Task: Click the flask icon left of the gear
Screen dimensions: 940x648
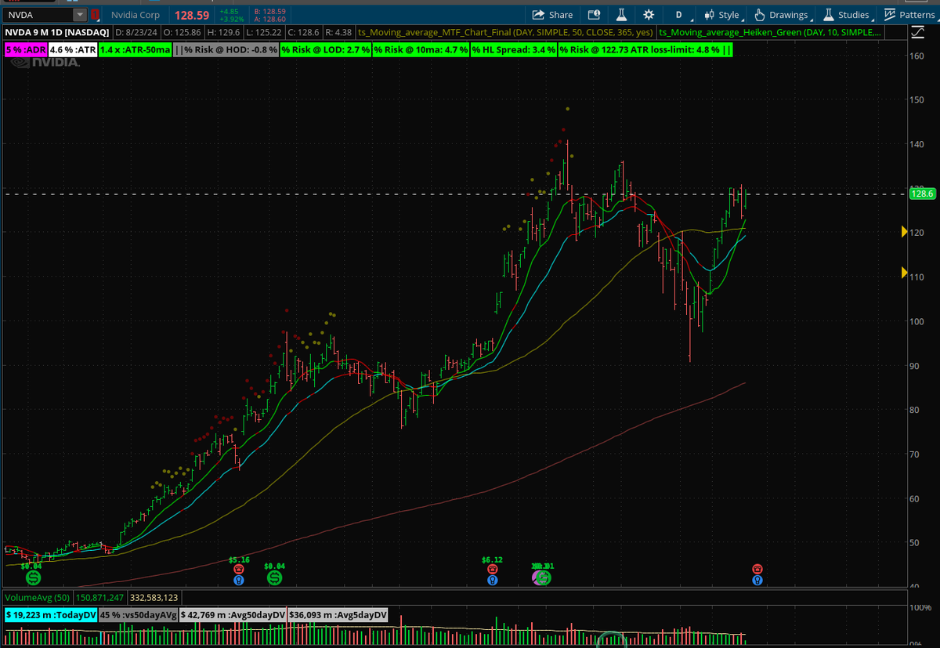Action: pos(621,15)
